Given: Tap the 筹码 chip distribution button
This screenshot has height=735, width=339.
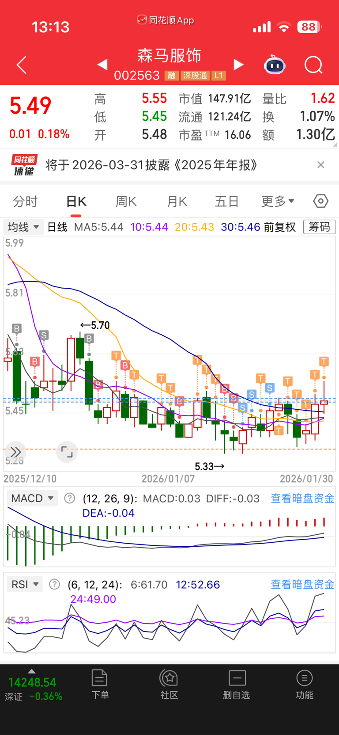Looking at the screenshot, I should pos(319,227).
